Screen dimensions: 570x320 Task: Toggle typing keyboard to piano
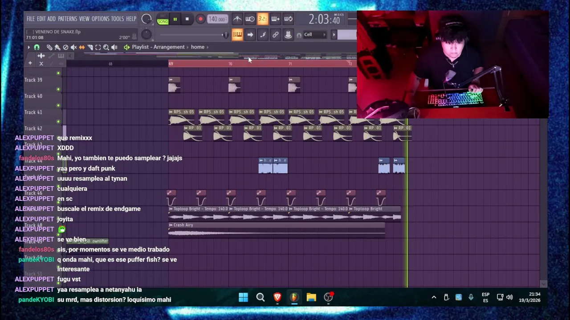coord(237,35)
